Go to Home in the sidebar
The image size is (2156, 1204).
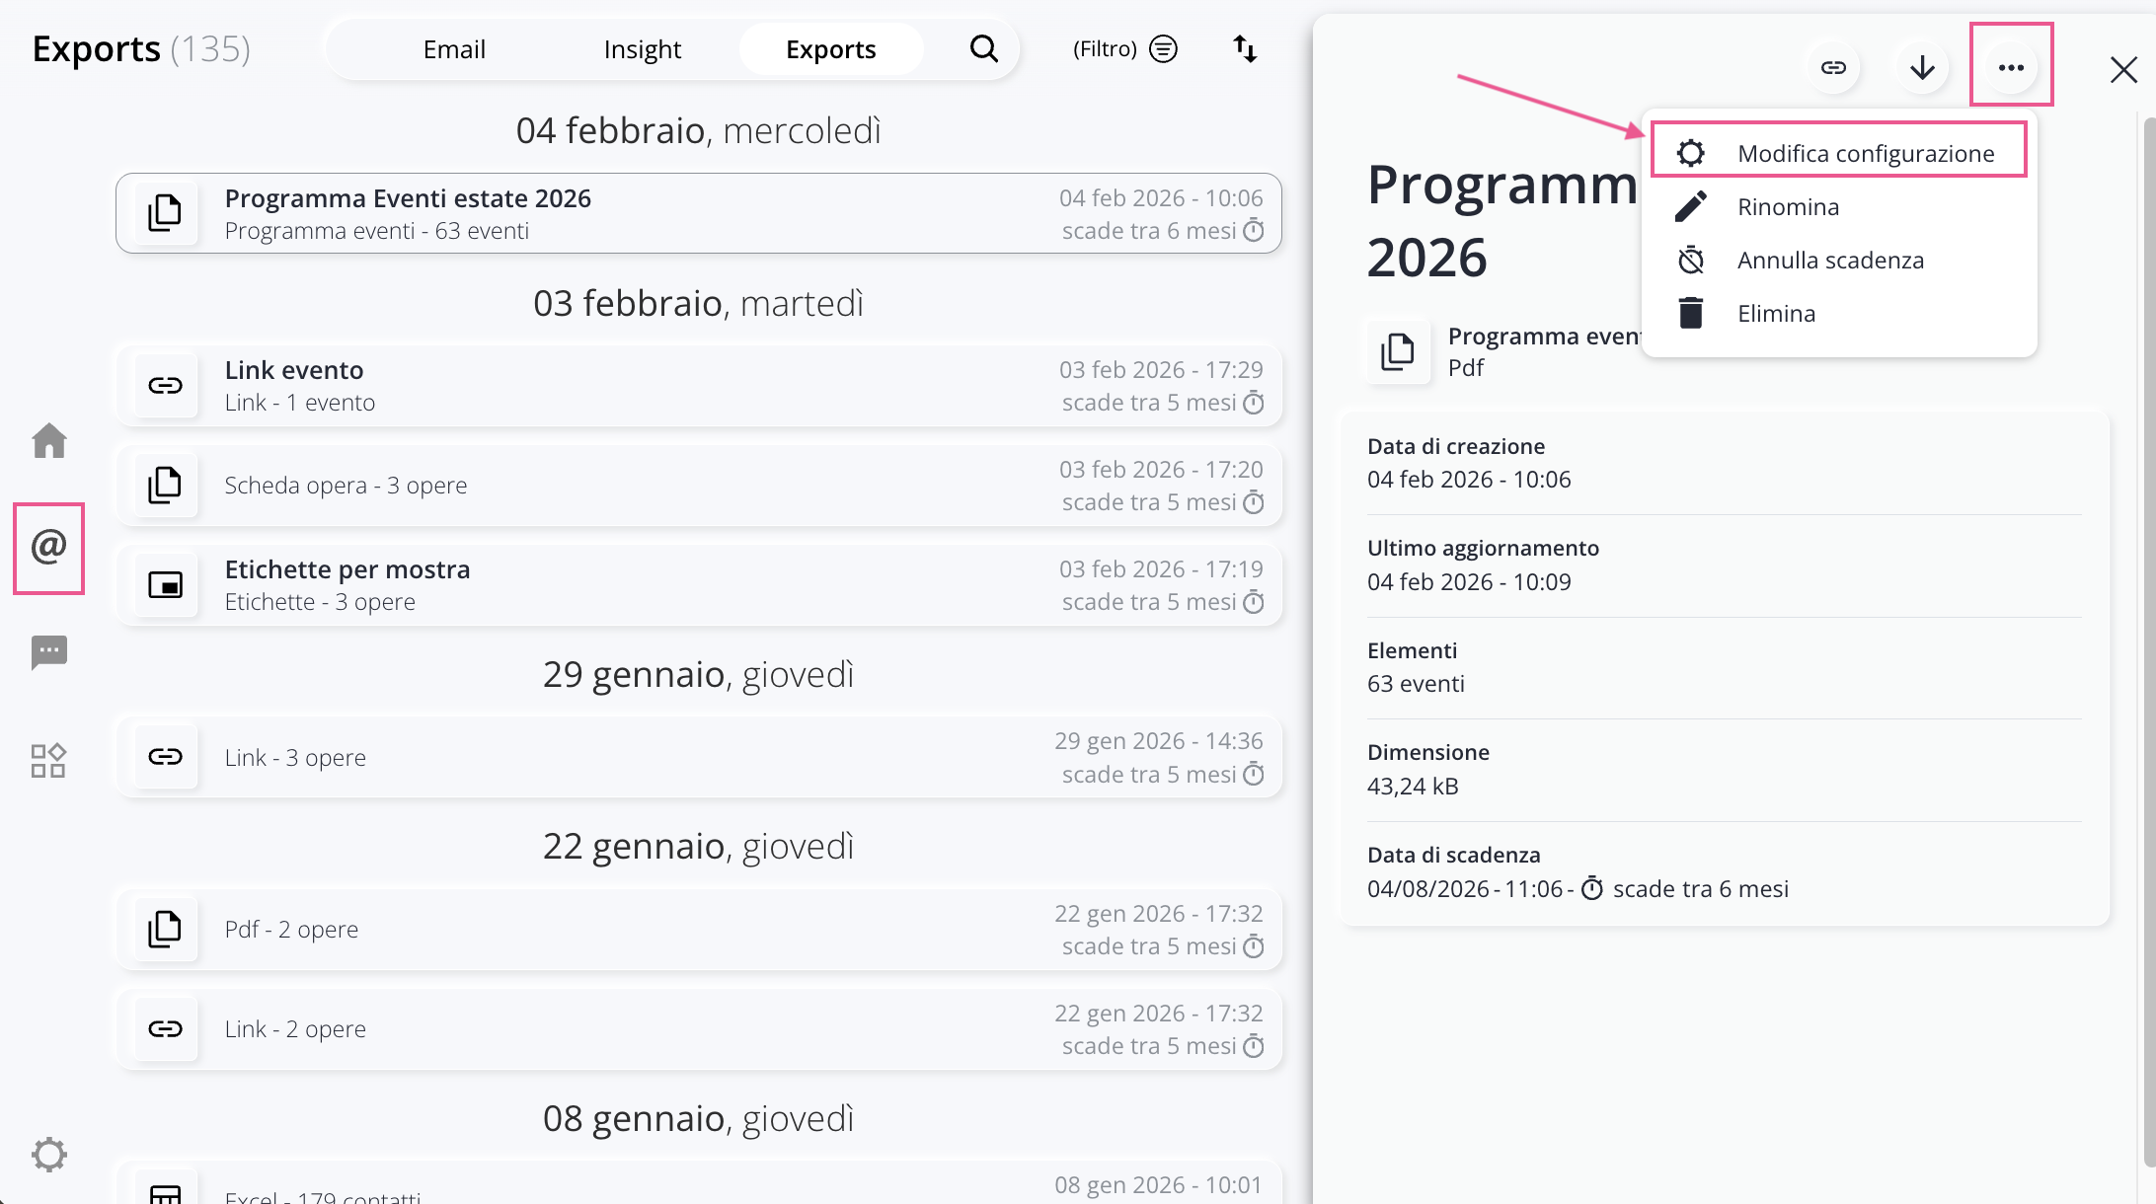pyautogui.click(x=49, y=440)
